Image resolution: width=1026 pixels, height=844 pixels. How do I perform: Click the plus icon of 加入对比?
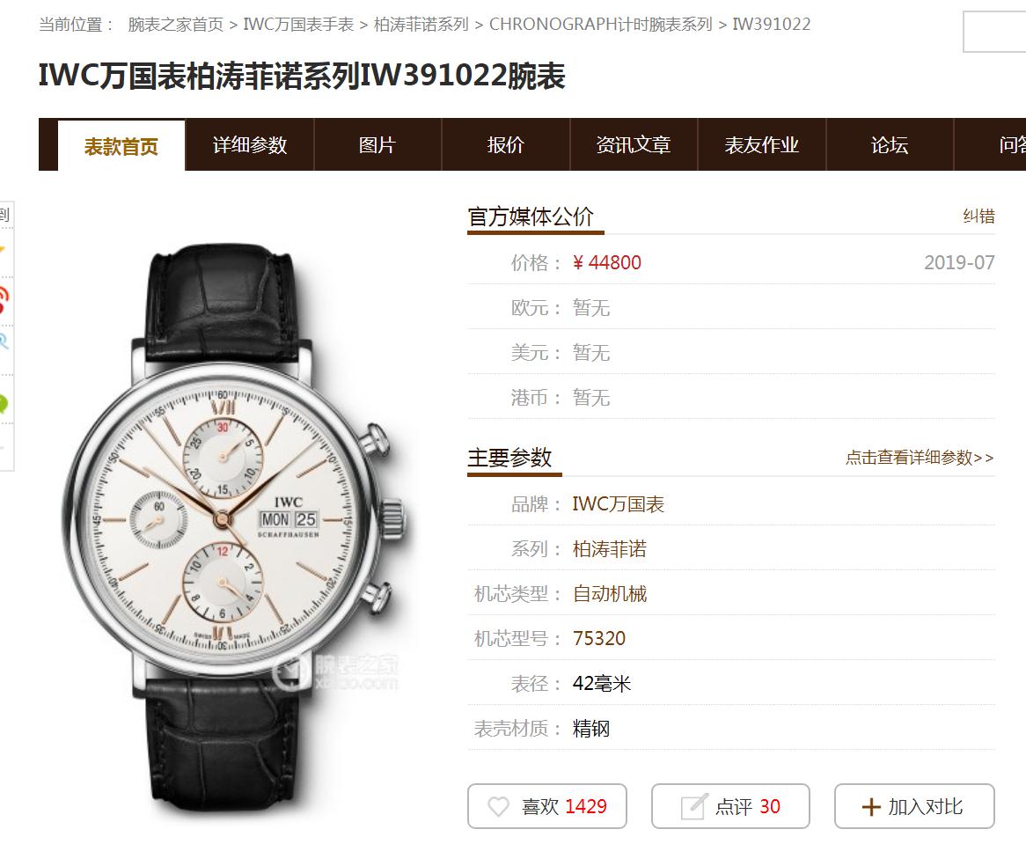(x=871, y=807)
